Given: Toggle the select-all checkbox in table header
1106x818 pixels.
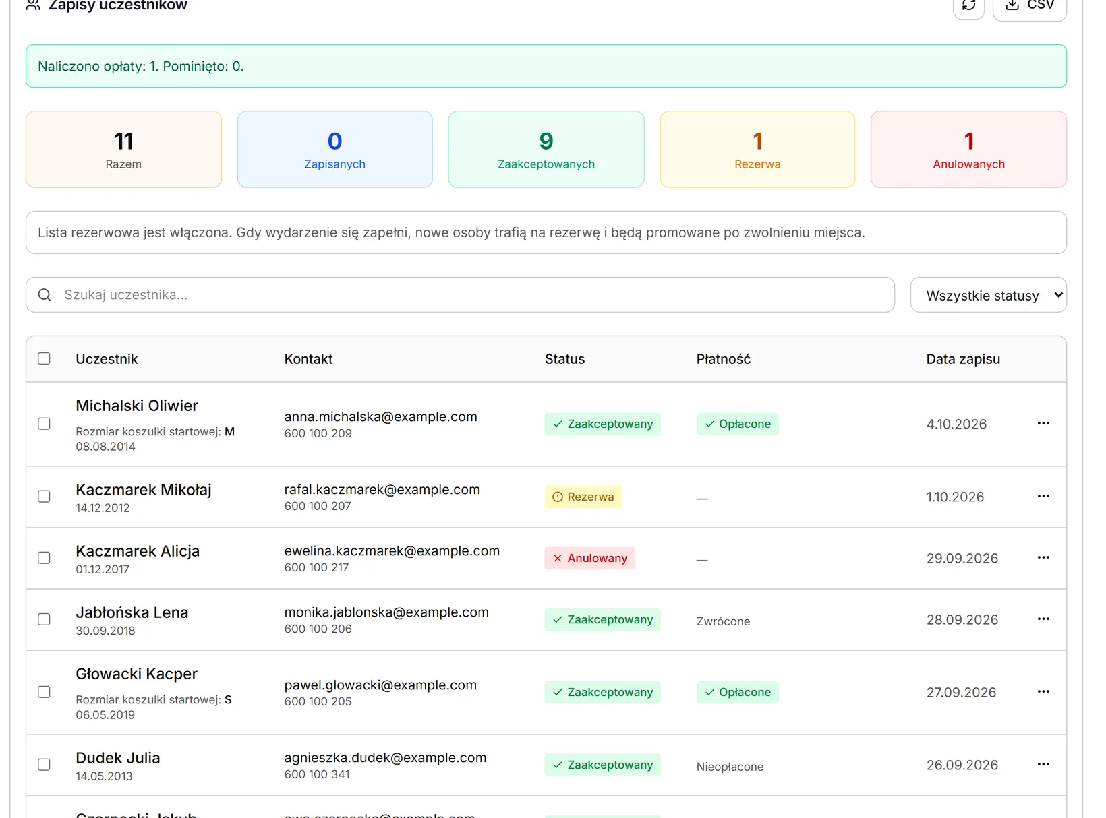Looking at the screenshot, I should pos(44,358).
